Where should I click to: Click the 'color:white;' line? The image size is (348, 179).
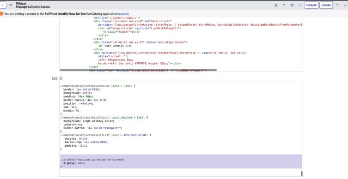73,125
